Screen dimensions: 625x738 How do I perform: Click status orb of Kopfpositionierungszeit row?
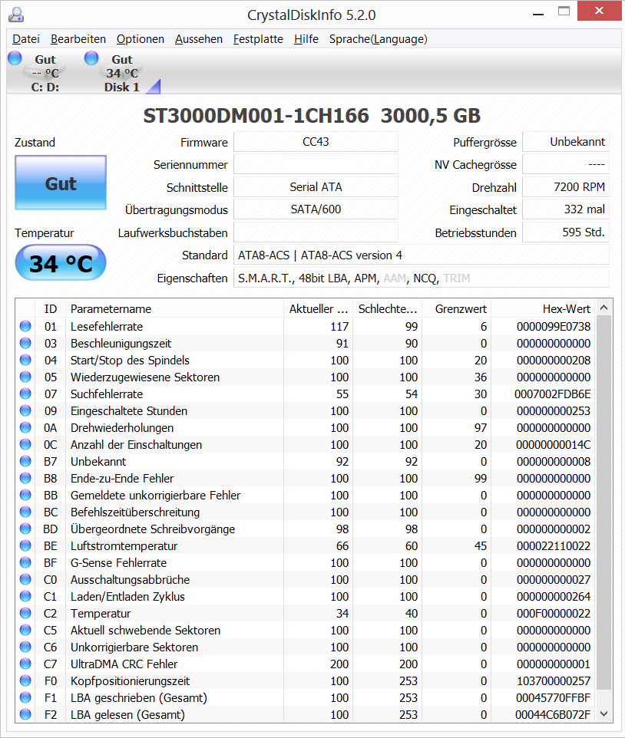tap(25, 681)
